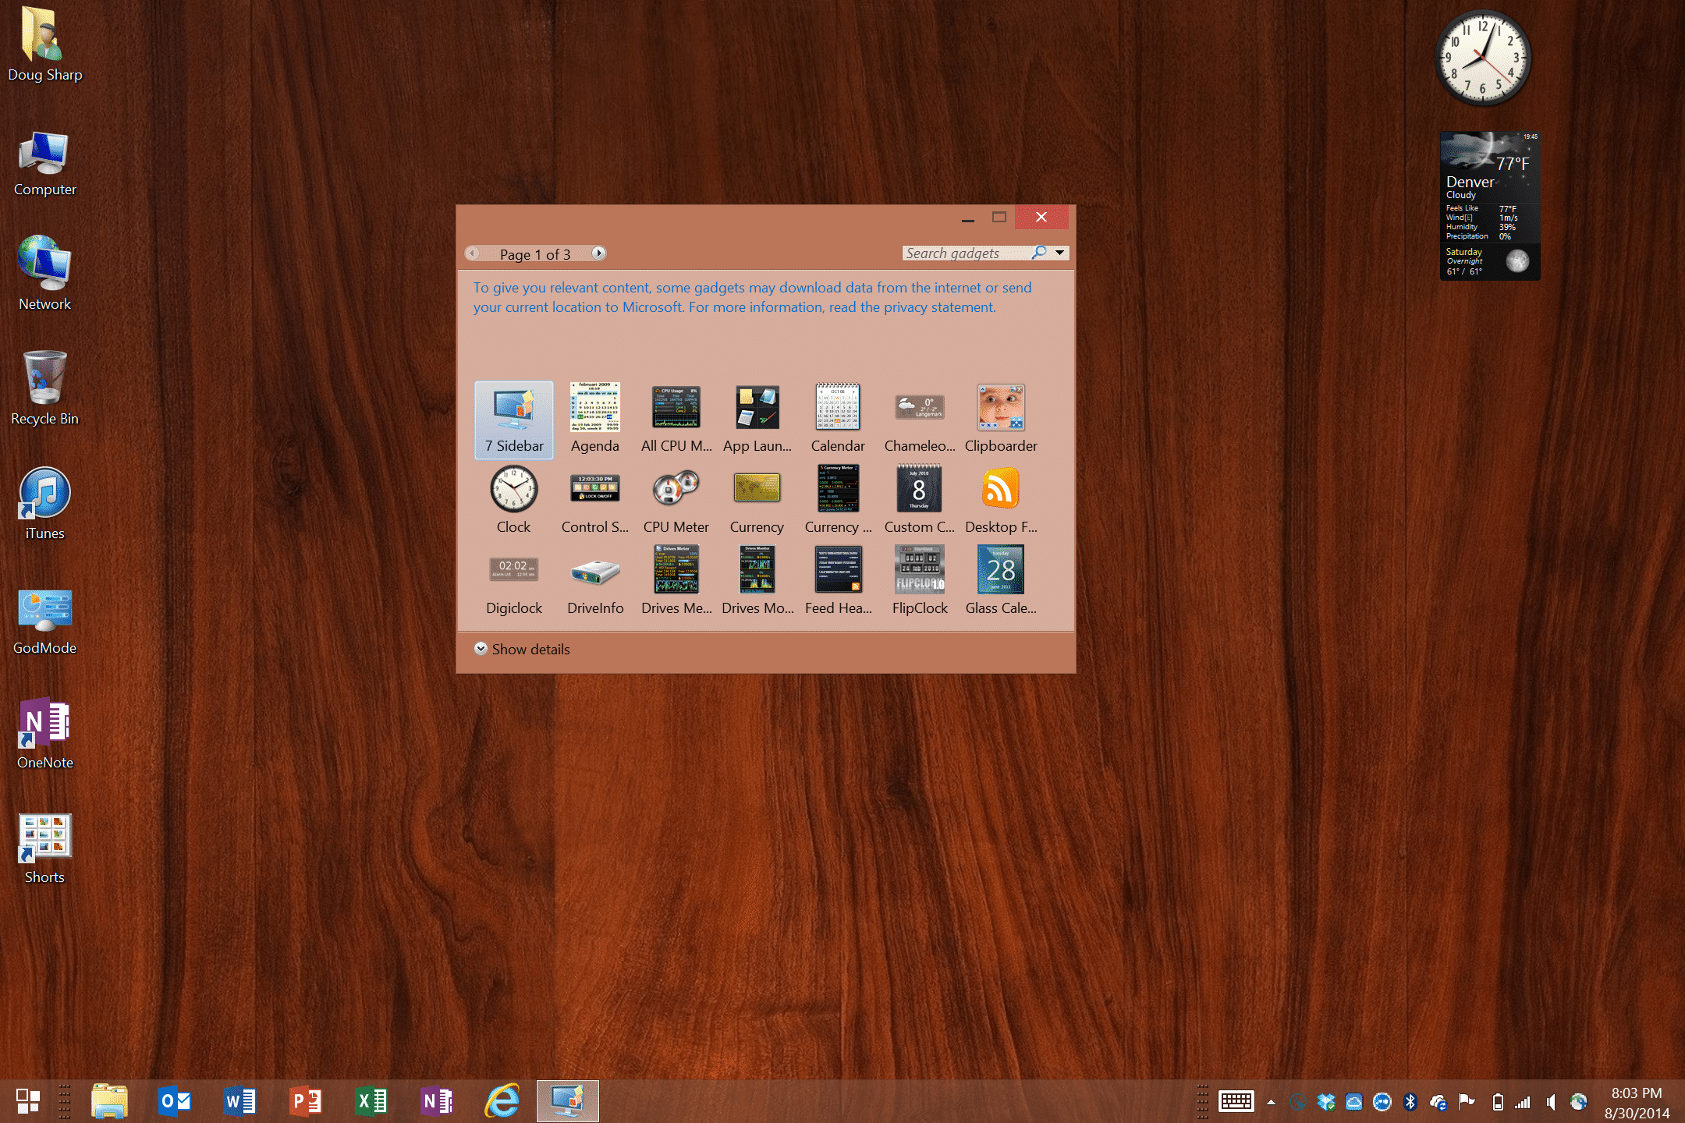Select the Recycle Bin desktop icon

coord(45,388)
